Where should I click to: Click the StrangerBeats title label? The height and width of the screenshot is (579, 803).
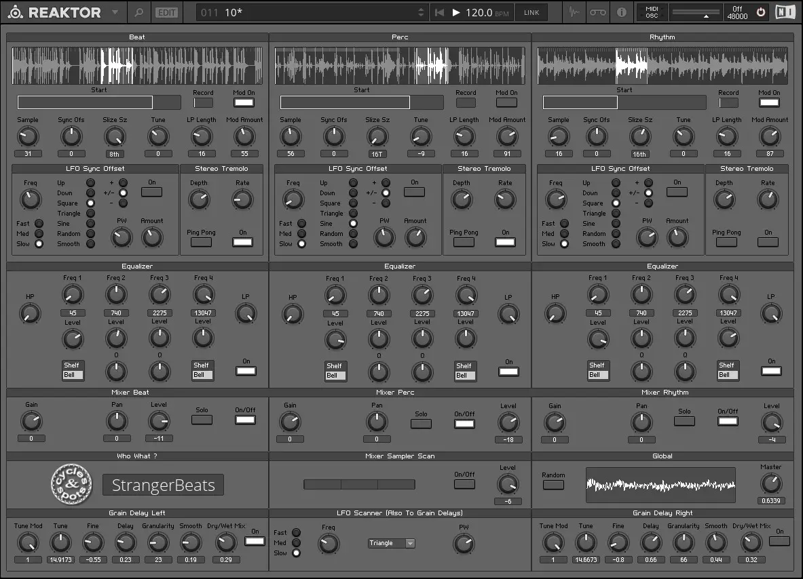pyautogui.click(x=164, y=485)
